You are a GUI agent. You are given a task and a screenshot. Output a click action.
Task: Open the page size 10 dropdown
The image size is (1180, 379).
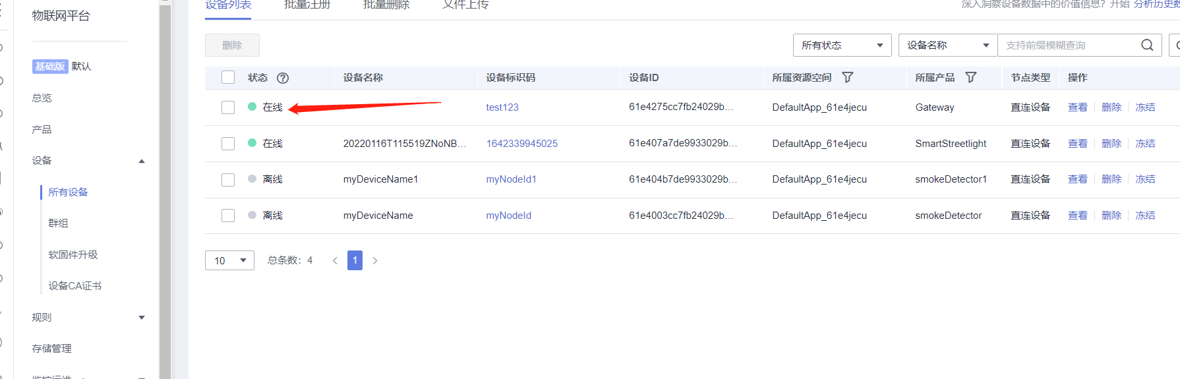pyautogui.click(x=229, y=260)
